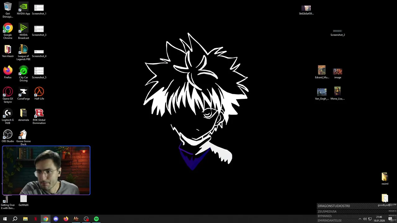This screenshot has height=223, width=397.
Task: Open network status tray icon
Action: click(370, 219)
